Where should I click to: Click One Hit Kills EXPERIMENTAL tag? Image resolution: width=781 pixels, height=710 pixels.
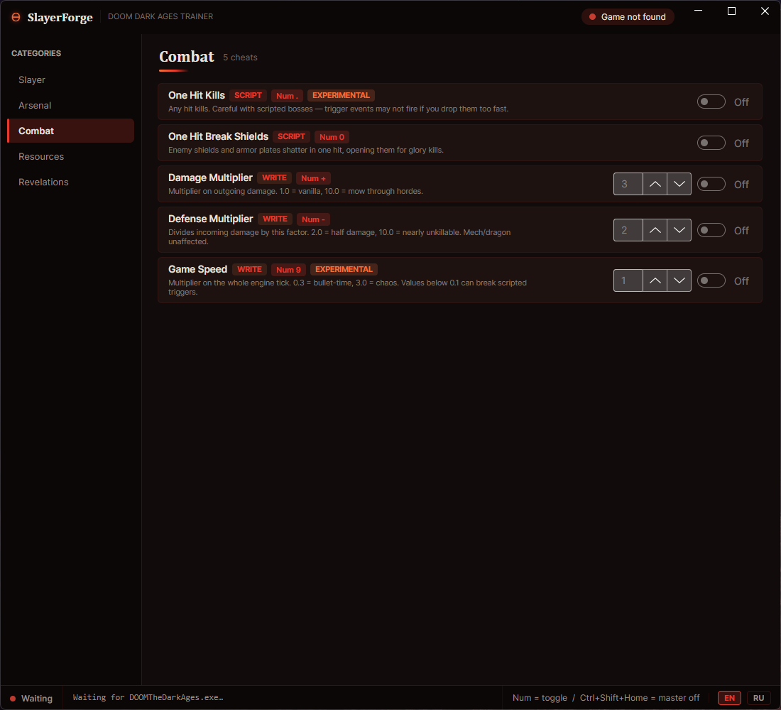coord(341,95)
